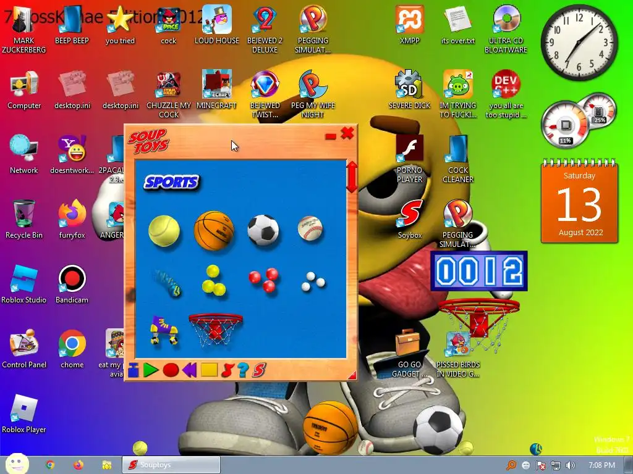The height and width of the screenshot is (474, 633).
Task: Select the three yellow balls toy
Action: coord(213,281)
